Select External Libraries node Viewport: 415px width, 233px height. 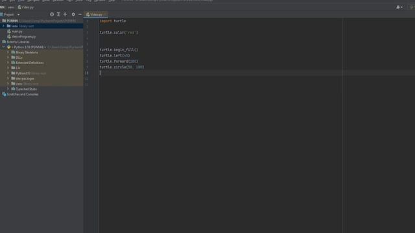pos(18,42)
